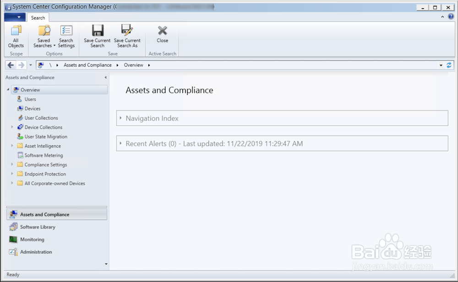
Task: Click the Devices node icon
Action: (x=20, y=108)
